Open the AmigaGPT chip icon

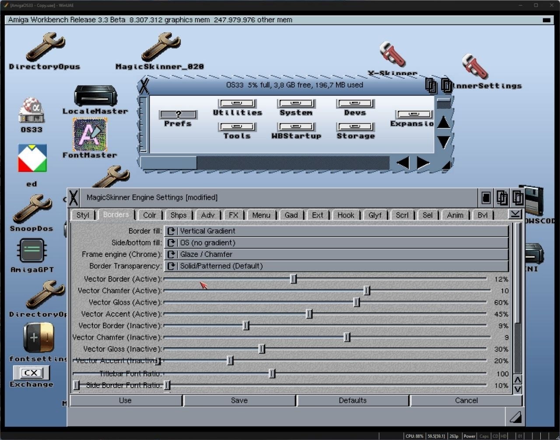[31, 251]
